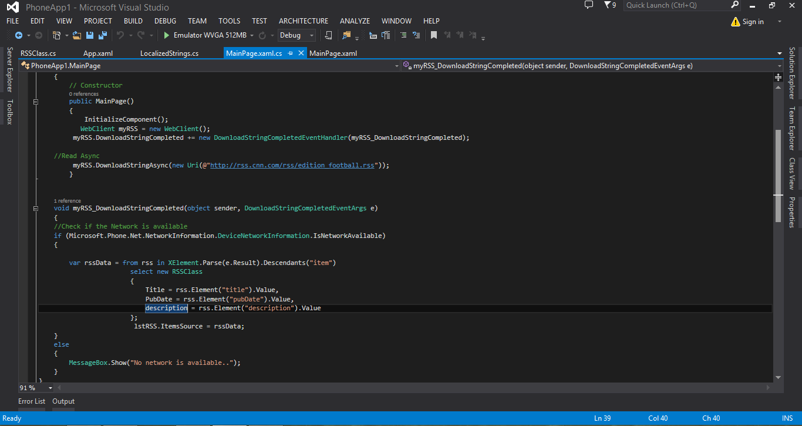Close the MainPage.xaml.cs tab

click(301, 53)
